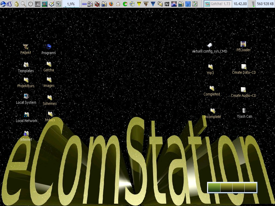Click the padlock lockup icon
The image size is (275, 206).
point(17,4)
